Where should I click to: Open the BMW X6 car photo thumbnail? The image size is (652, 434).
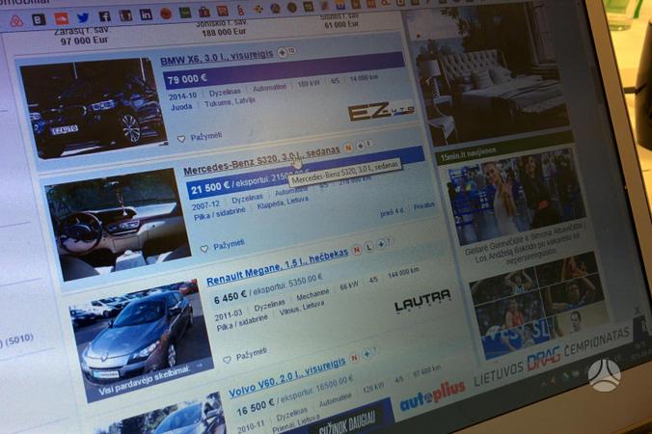tap(94, 107)
